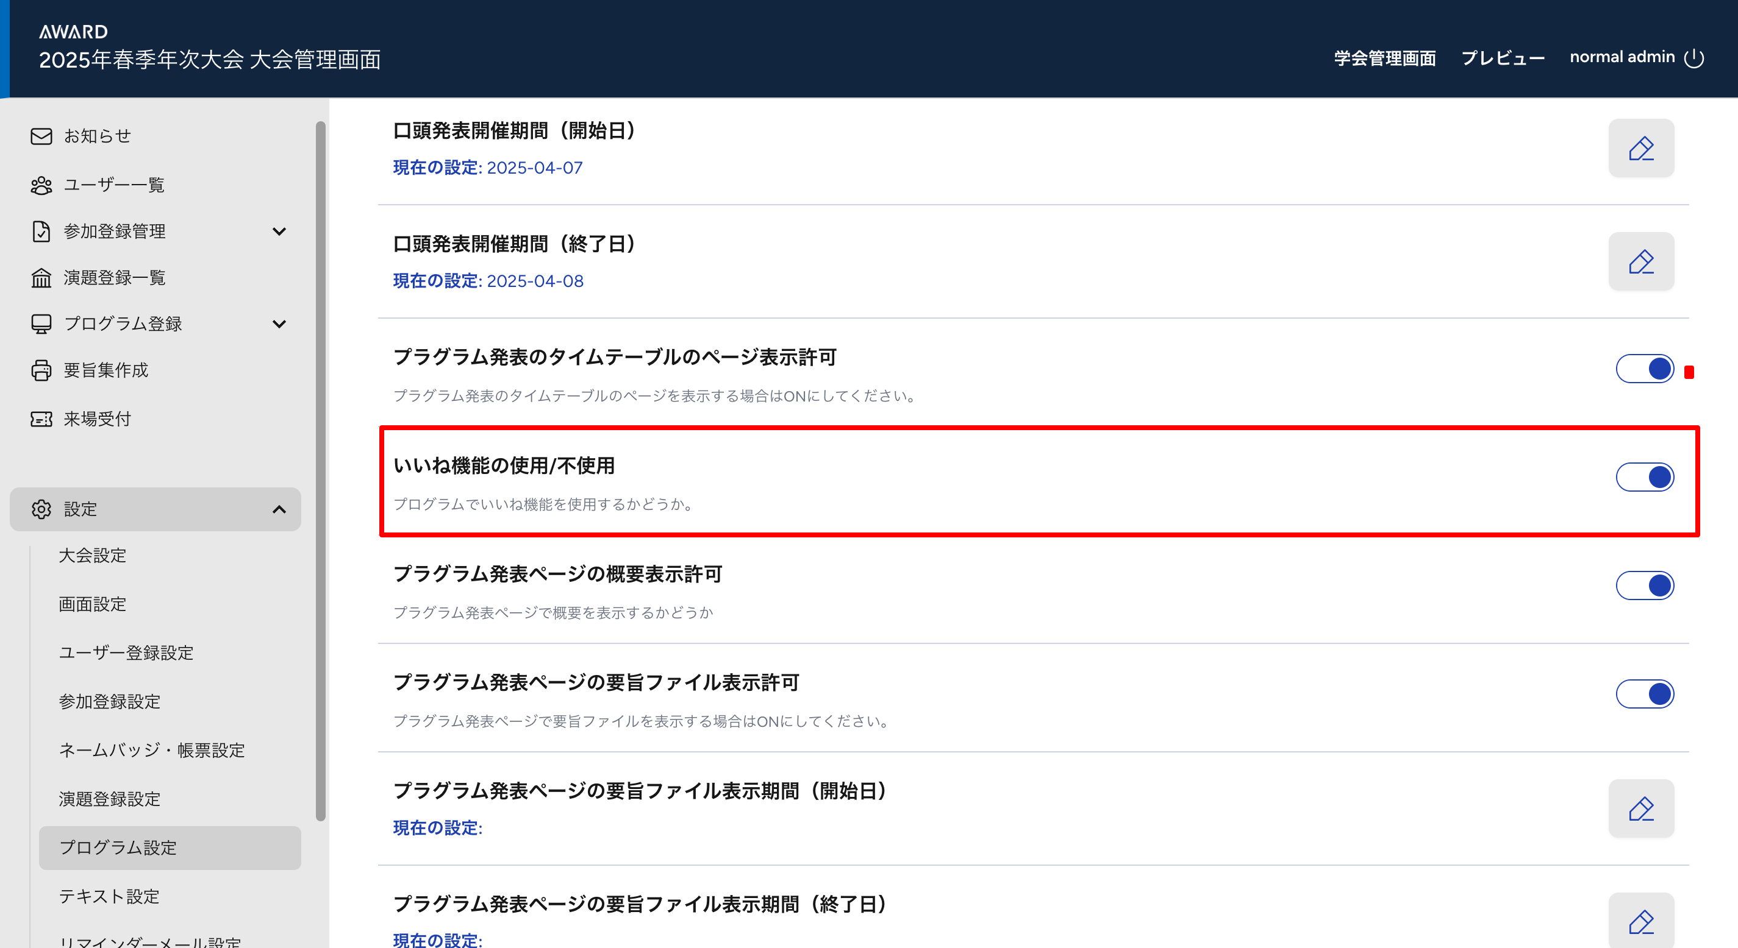Edit 要旨ファイル表示期間（開始日） with pencil icon
Viewport: 1738px width, 948px height.
pyautogui.click(x=1641, y=808)
